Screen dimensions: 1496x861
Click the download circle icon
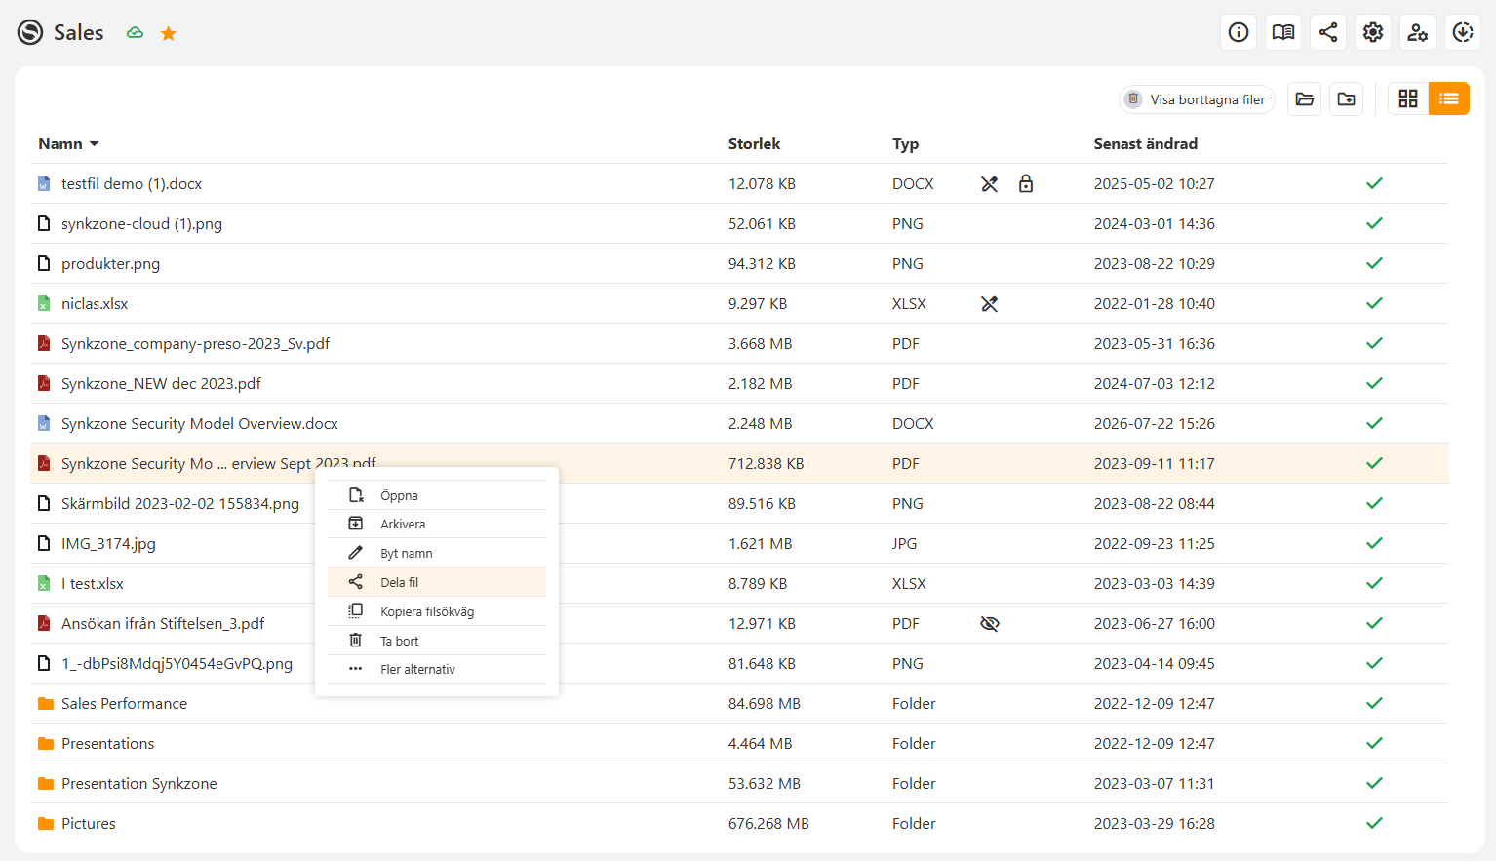(x=1463, y=32)
